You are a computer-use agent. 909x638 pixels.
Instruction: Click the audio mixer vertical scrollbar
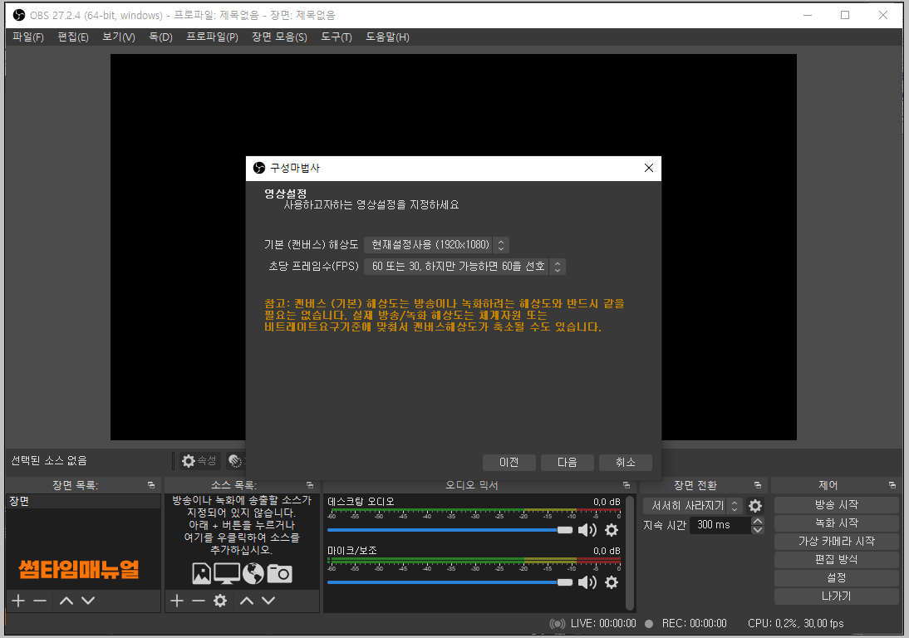point(630,552)
